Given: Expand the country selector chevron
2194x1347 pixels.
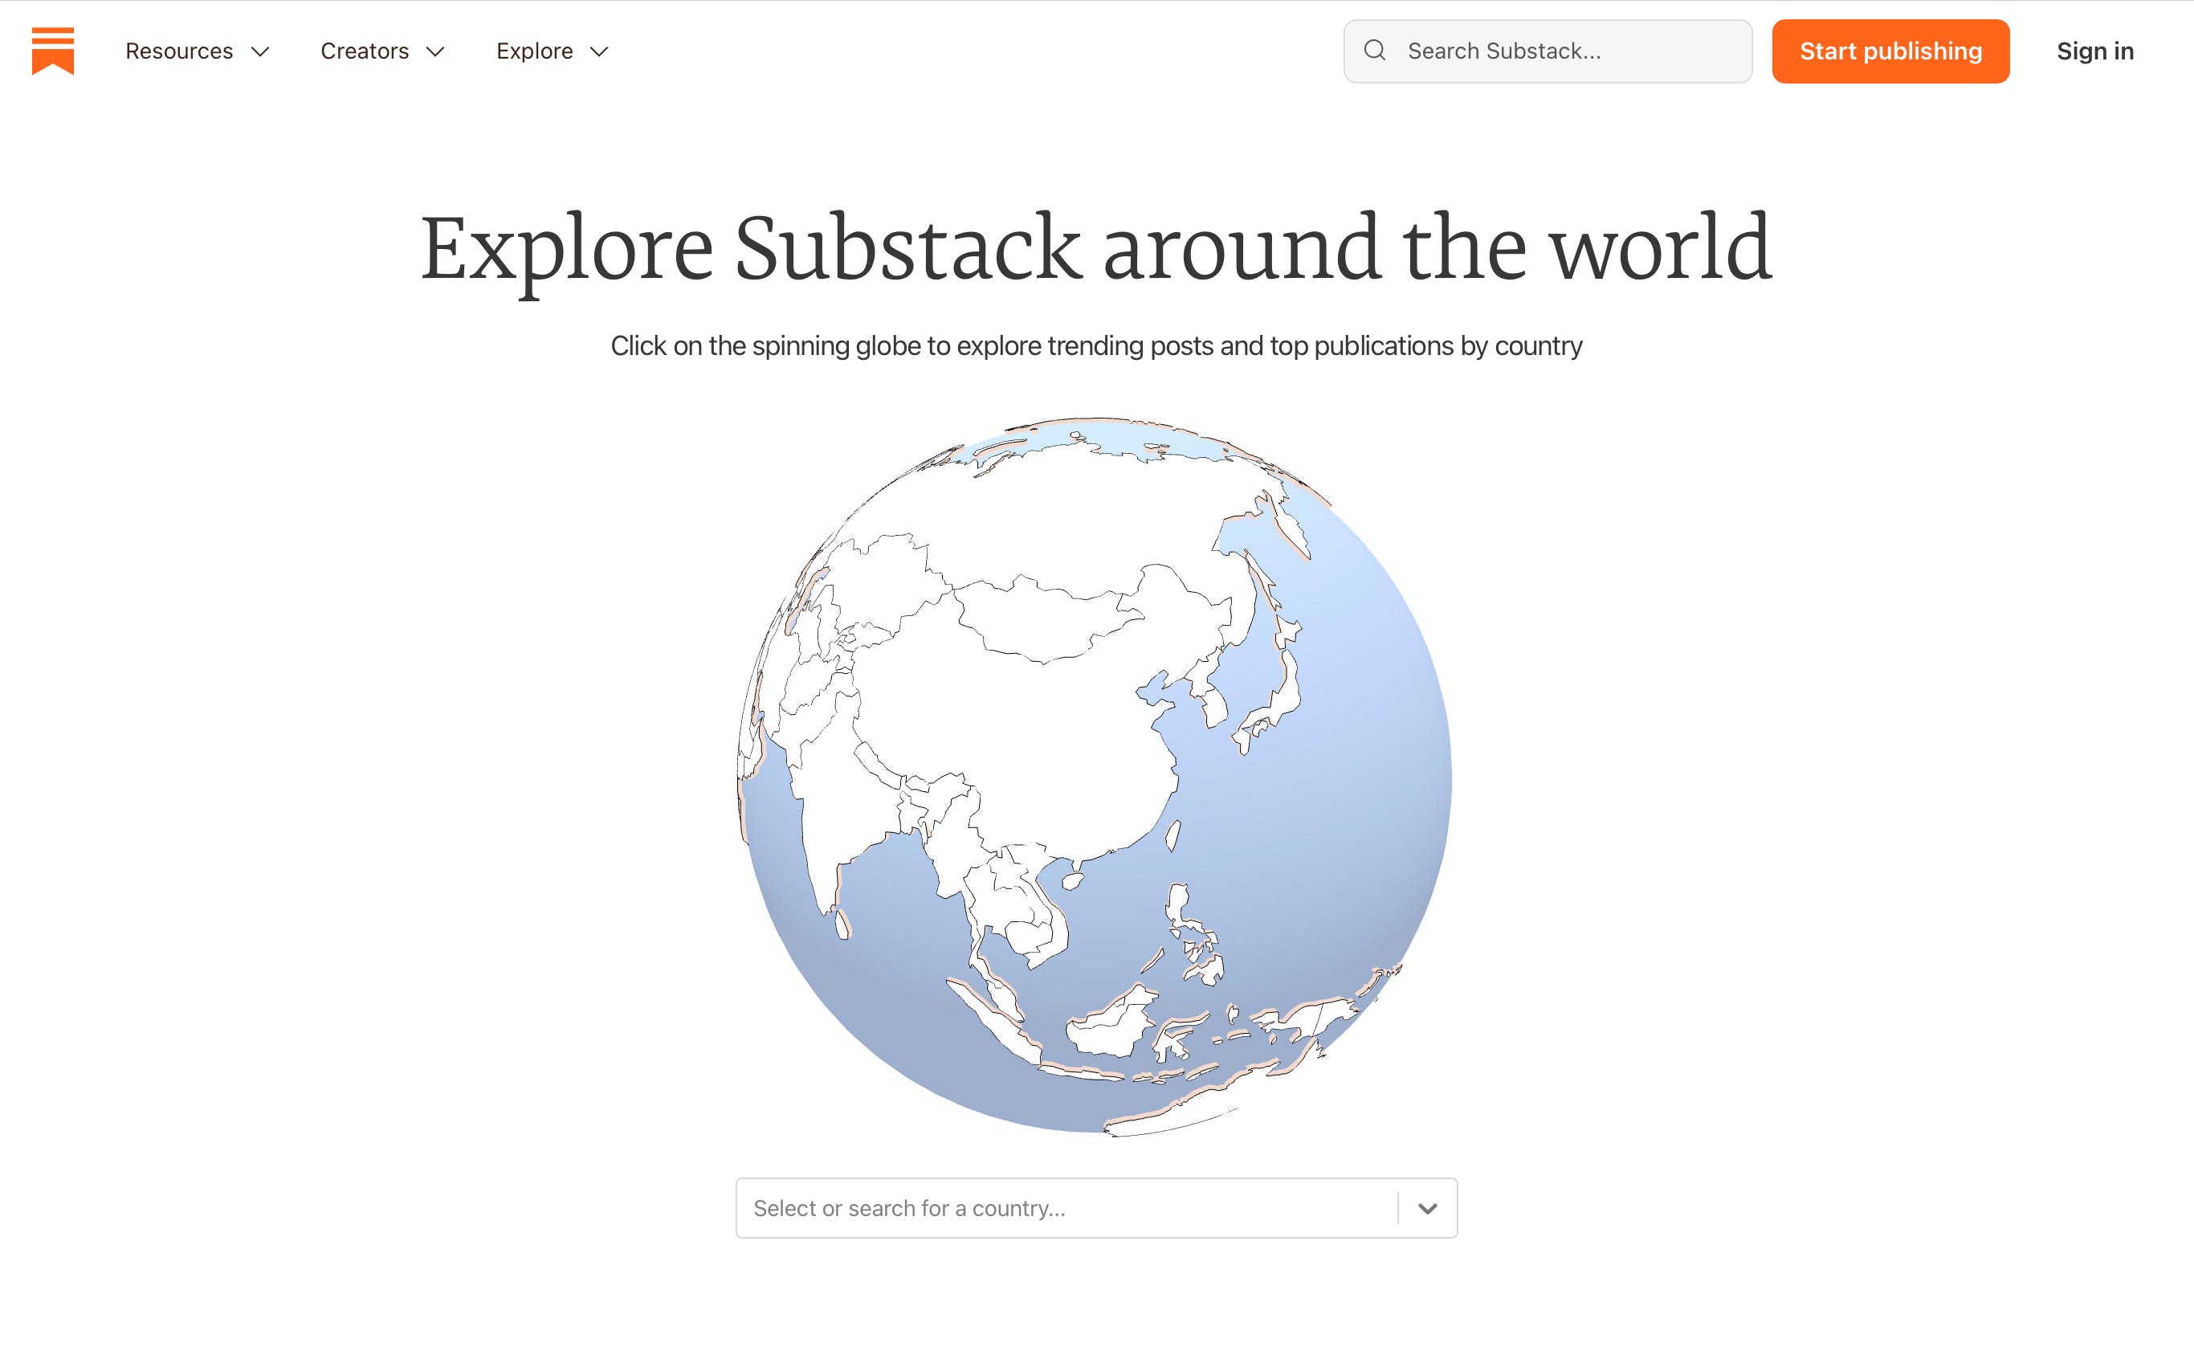Looking at the screenshot, I should (x=1428, y=1207).
